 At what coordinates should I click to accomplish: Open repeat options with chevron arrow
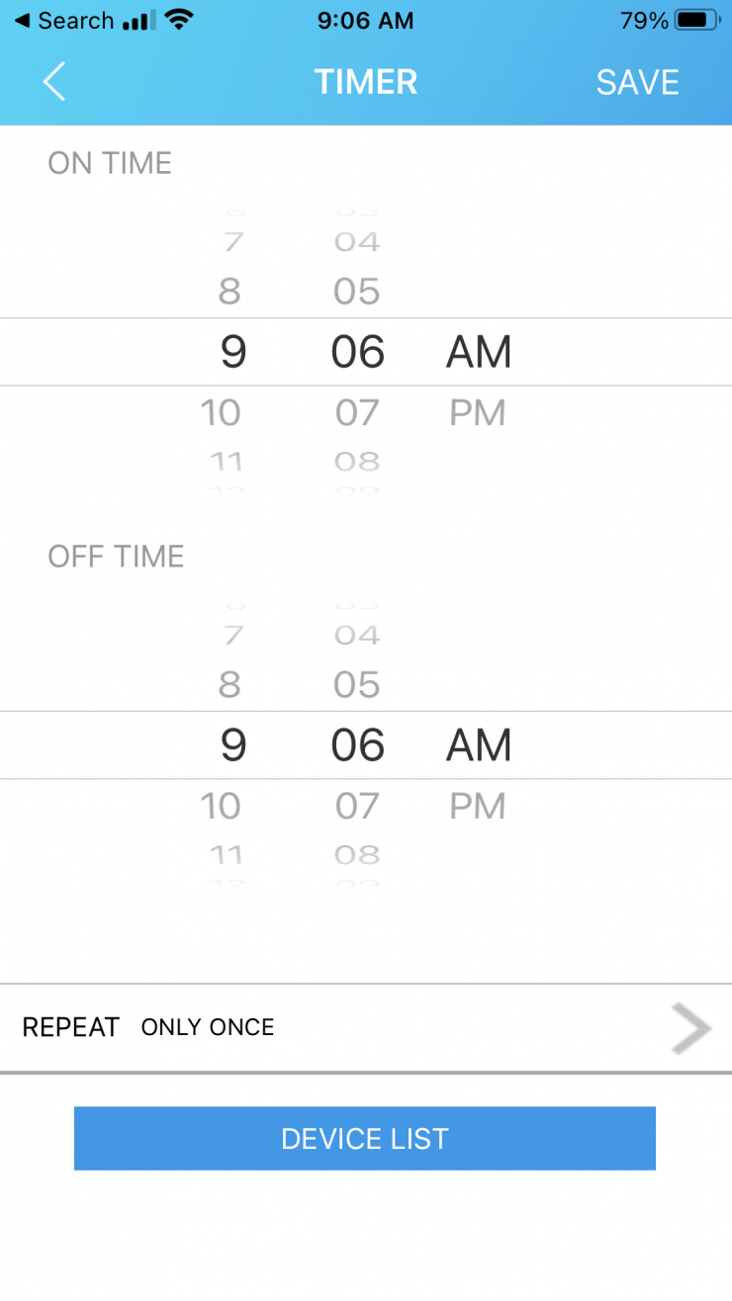[x=691, y=1028]
